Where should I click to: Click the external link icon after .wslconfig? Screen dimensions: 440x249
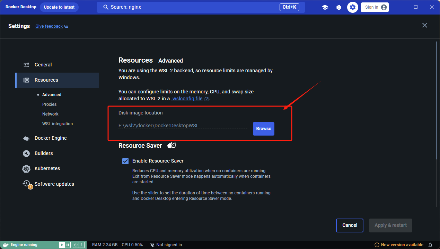pos(206,99)
